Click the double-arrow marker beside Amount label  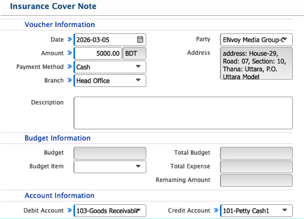click(69, 53)
